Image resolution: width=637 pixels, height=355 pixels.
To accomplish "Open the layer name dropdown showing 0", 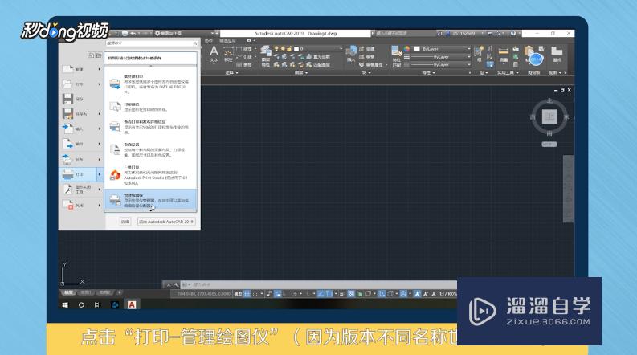I will pos(318,49).
